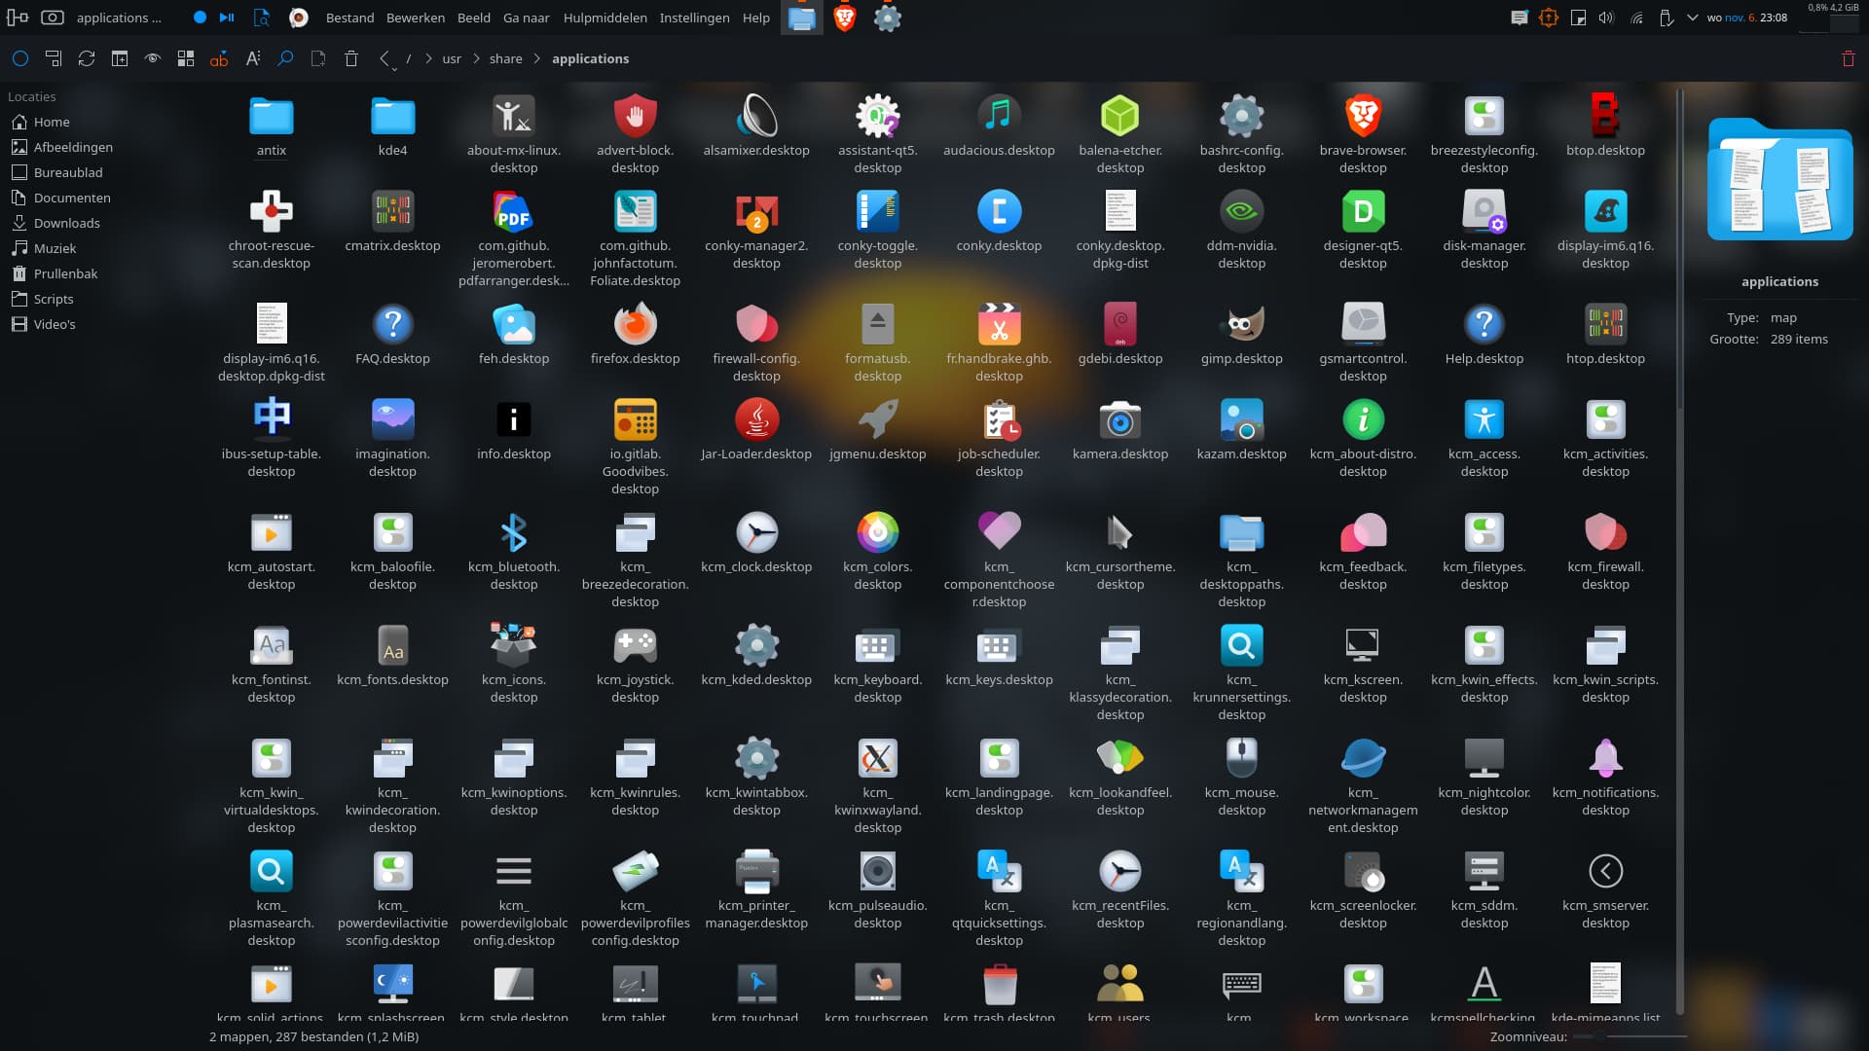Expand the chevron before applications breadcrumb
This screenshot has width=1869, height=1051.
pyautogui.click(x=536, y=58)
